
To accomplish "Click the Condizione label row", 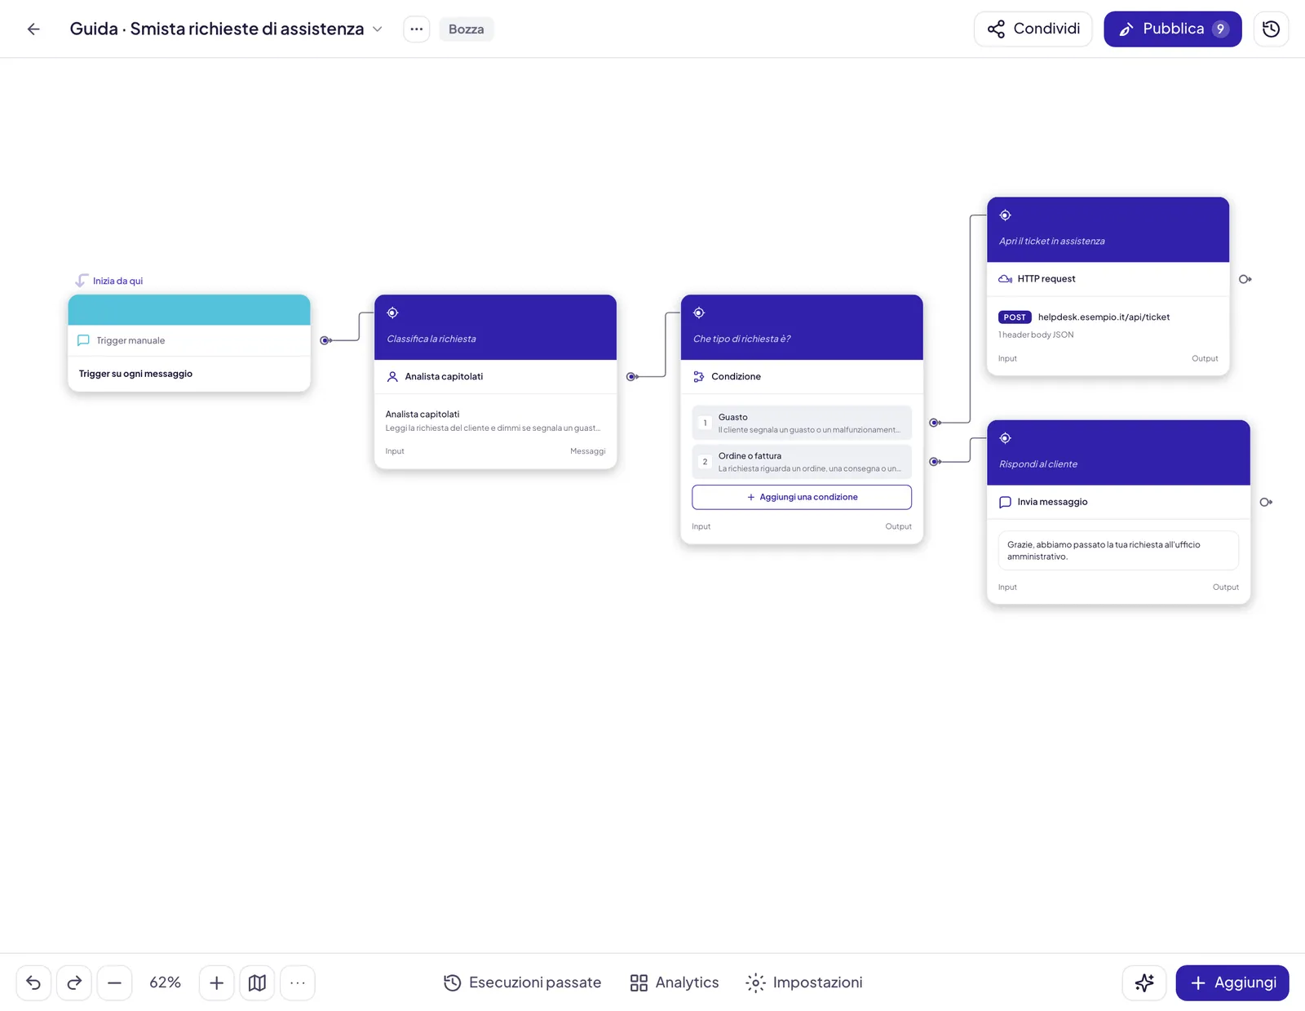I will tap(802, 376).
